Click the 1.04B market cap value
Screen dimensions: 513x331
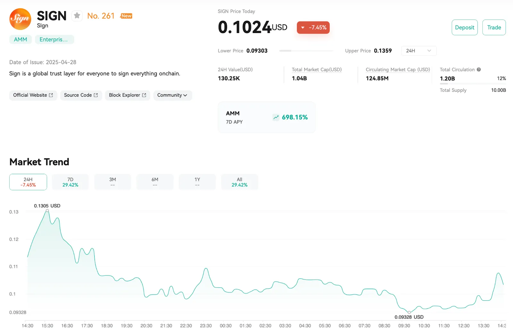click(x=299, y=78)
